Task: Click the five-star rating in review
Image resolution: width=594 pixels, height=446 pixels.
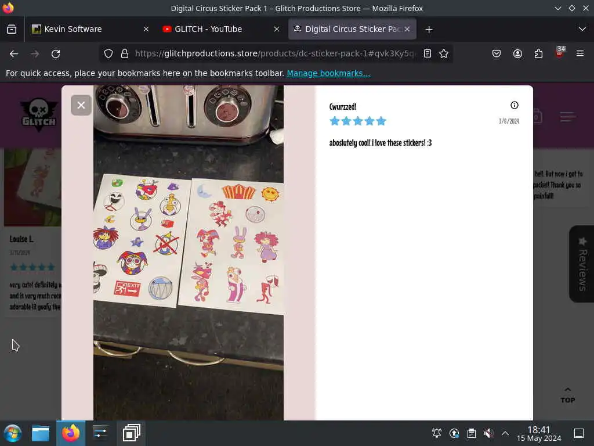Action: tap(357, 121)
